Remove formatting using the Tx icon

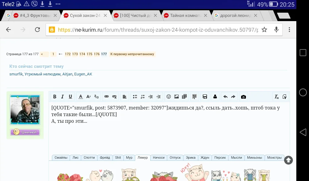276,97
